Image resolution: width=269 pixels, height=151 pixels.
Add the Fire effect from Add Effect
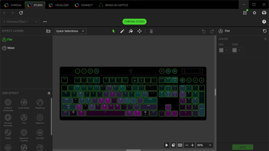coord(24,119)
